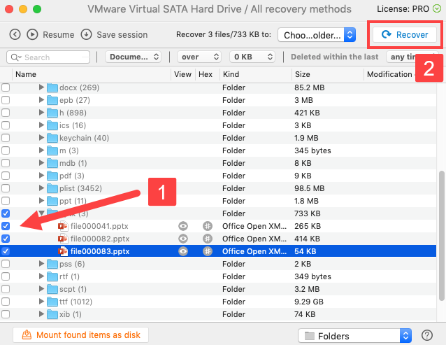Click Mount found items as disk

(x=81, y=335)
